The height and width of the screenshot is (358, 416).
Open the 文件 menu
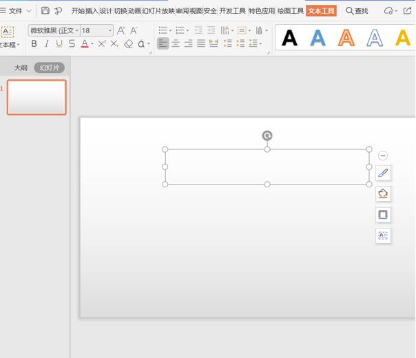pyautogui.click(x=16, y=11)
